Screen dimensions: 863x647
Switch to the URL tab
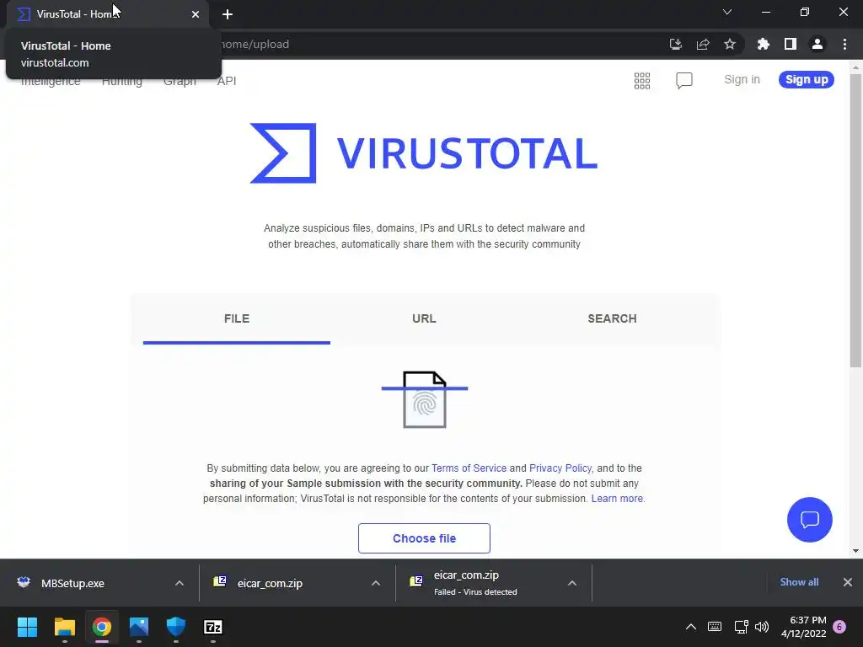click(x=425, y=319)
